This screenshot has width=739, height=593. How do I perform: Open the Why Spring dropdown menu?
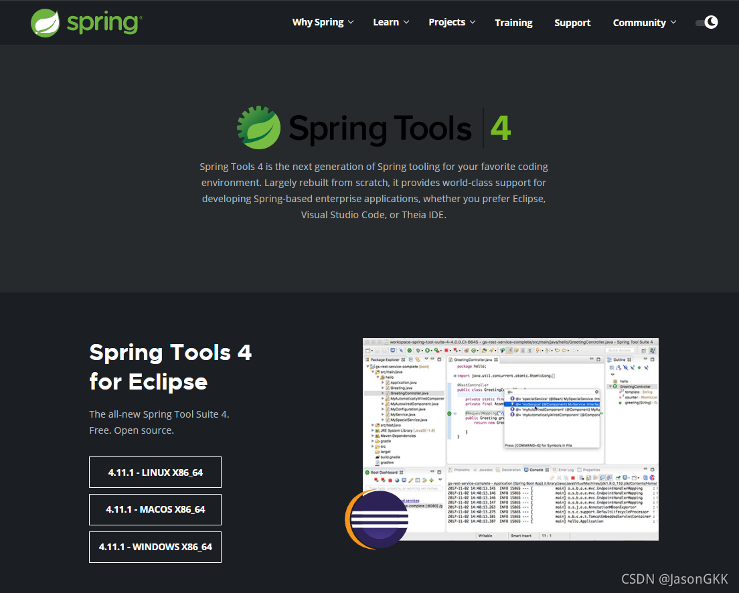click(323, 22)
